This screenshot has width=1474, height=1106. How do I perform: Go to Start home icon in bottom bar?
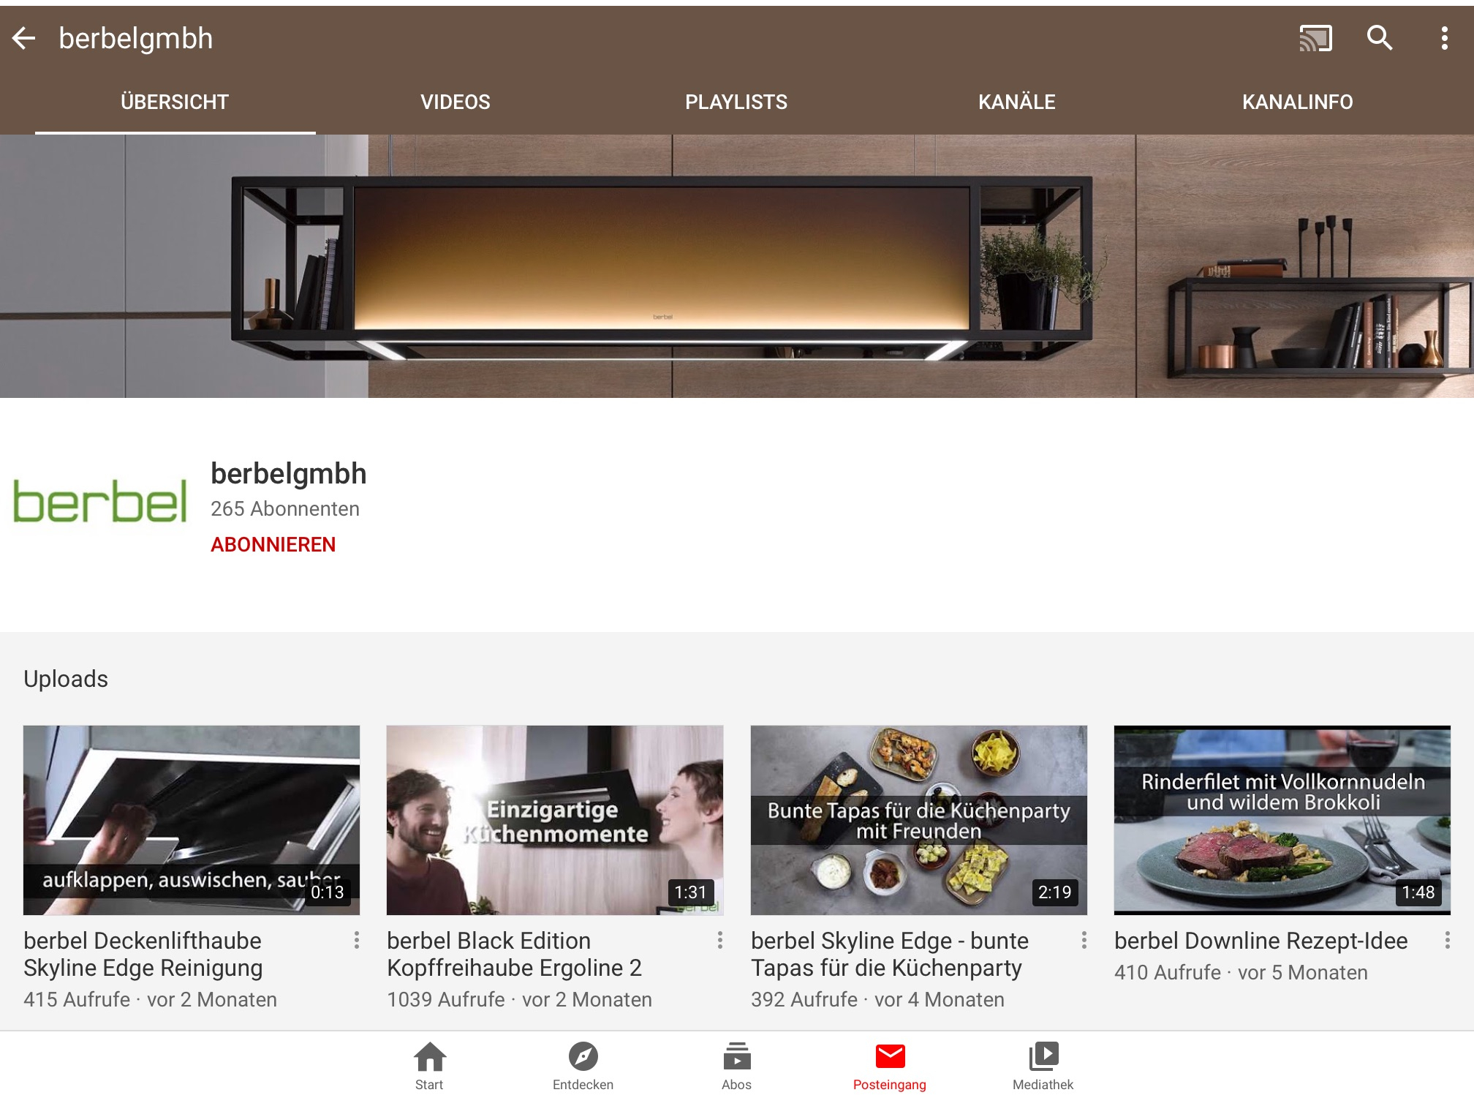(x=429, y=1065)
